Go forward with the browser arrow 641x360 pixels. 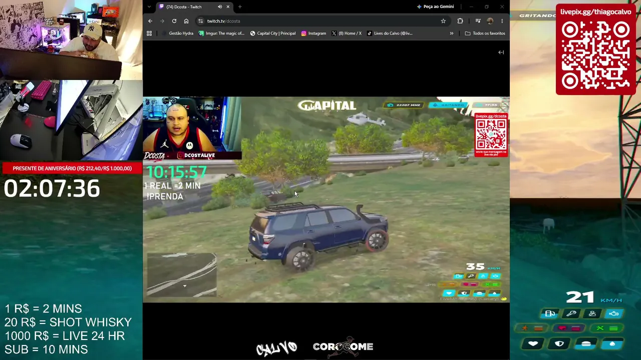162,21
